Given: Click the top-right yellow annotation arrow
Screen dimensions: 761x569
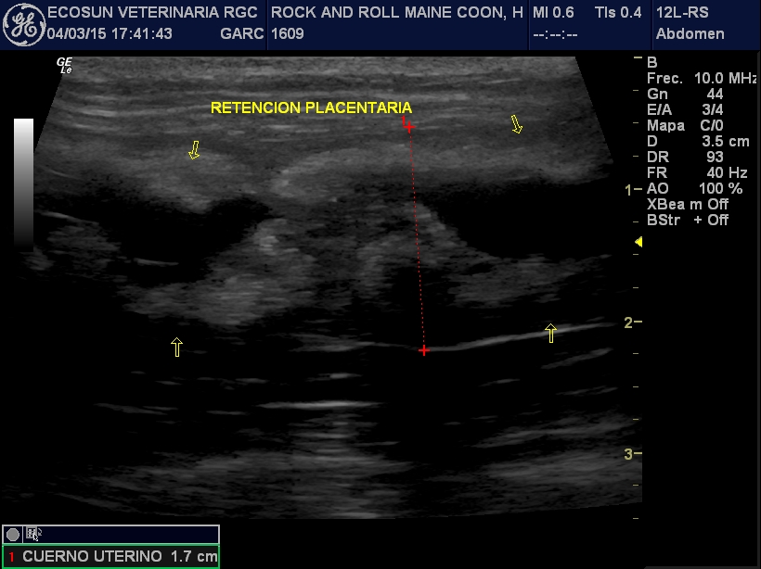Looking at the screenshot, I should (x=516, y=124).
